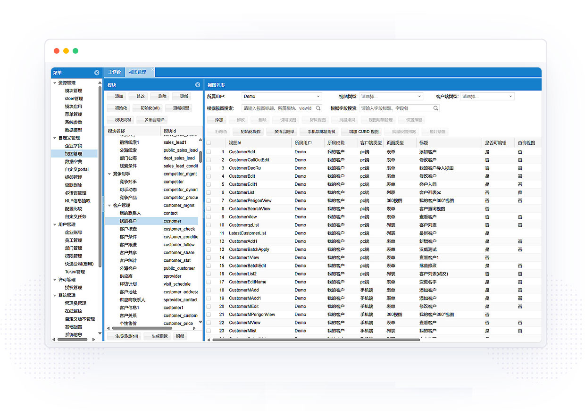This screenshot has width=585, height=415.
Task: Select the 销售线索1 module row
Action: (x=151, y=142)
